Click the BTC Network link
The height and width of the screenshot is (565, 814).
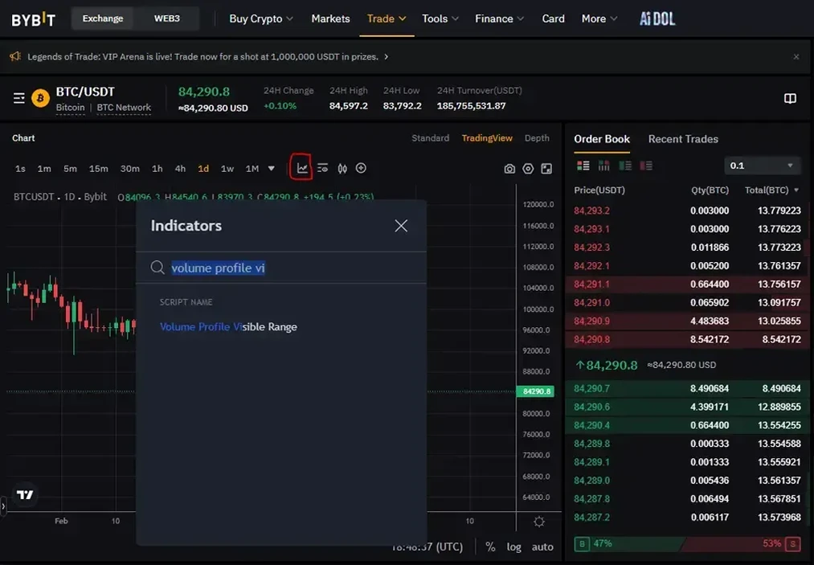coord(124,108)
